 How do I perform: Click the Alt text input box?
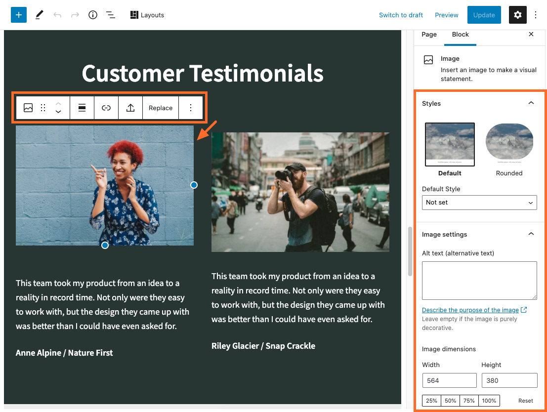479,280
